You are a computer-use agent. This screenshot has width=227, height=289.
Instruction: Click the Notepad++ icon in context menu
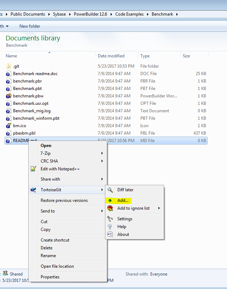[x=33, y=169]
